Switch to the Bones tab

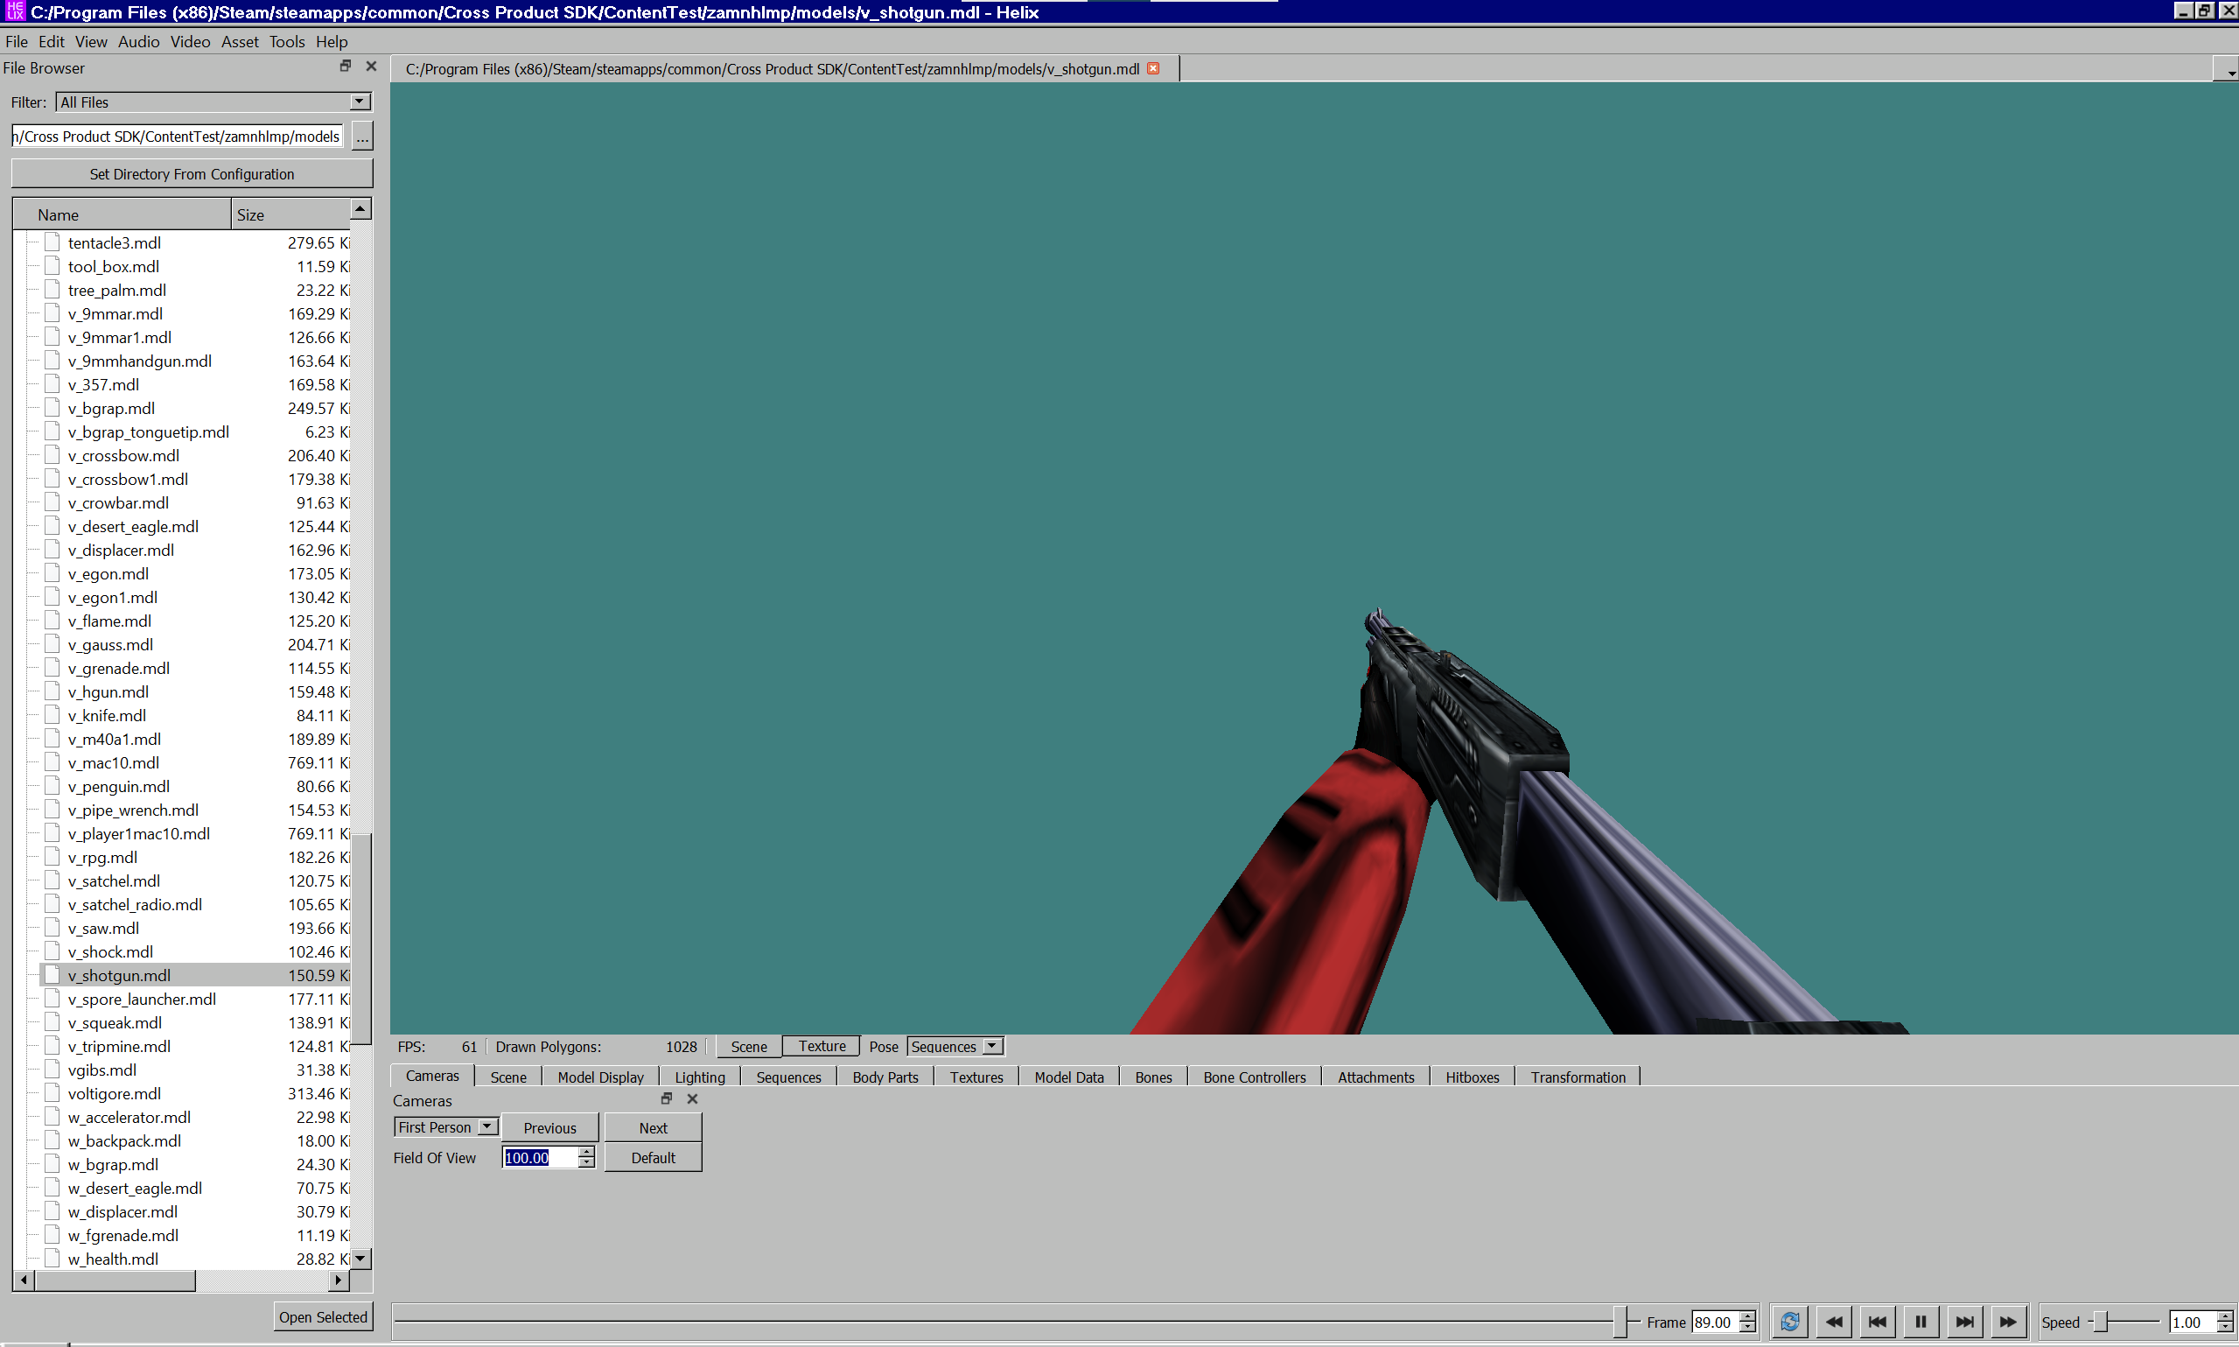coord(1153,1077)
